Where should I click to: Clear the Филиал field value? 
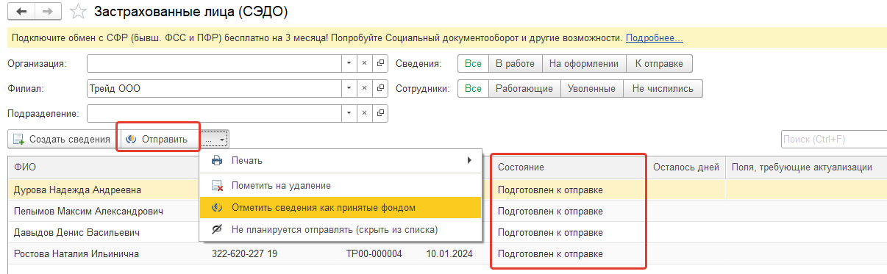364,89
